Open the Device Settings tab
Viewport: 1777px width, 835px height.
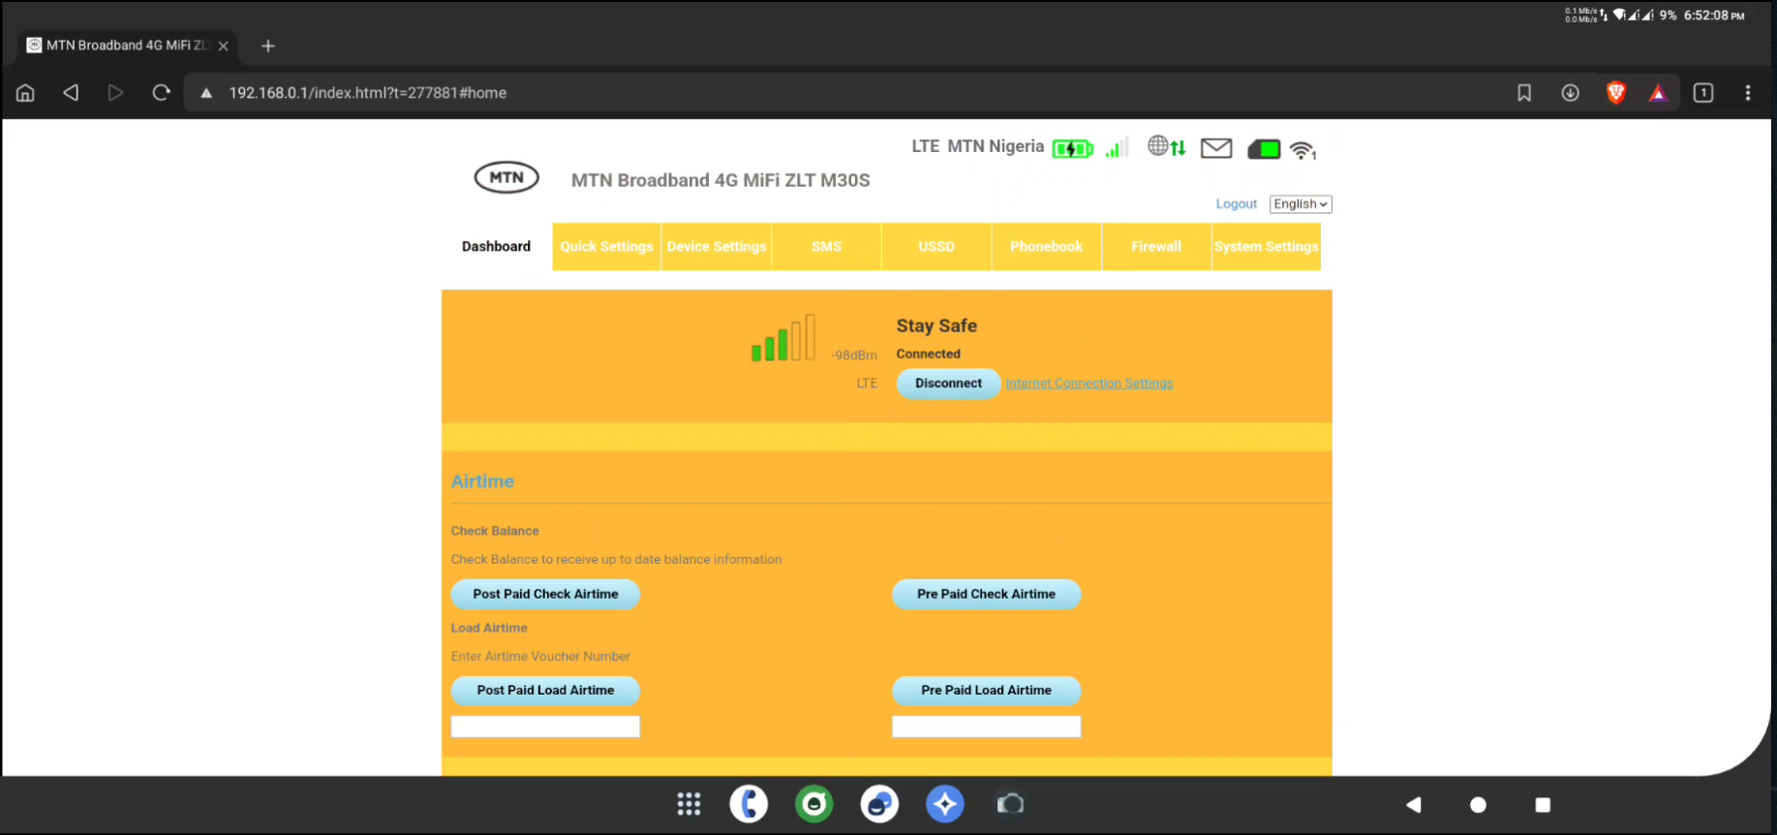(717, 247)
